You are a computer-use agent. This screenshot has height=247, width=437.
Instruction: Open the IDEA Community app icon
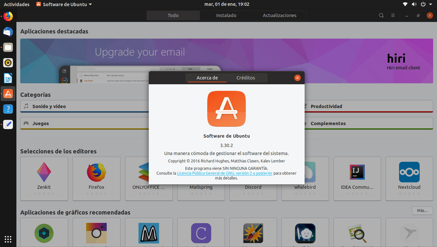point(357,172)
